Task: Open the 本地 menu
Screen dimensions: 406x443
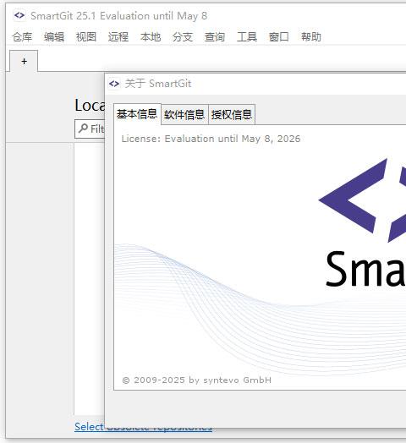Action: pyautogui.click(x=151, y=36)
